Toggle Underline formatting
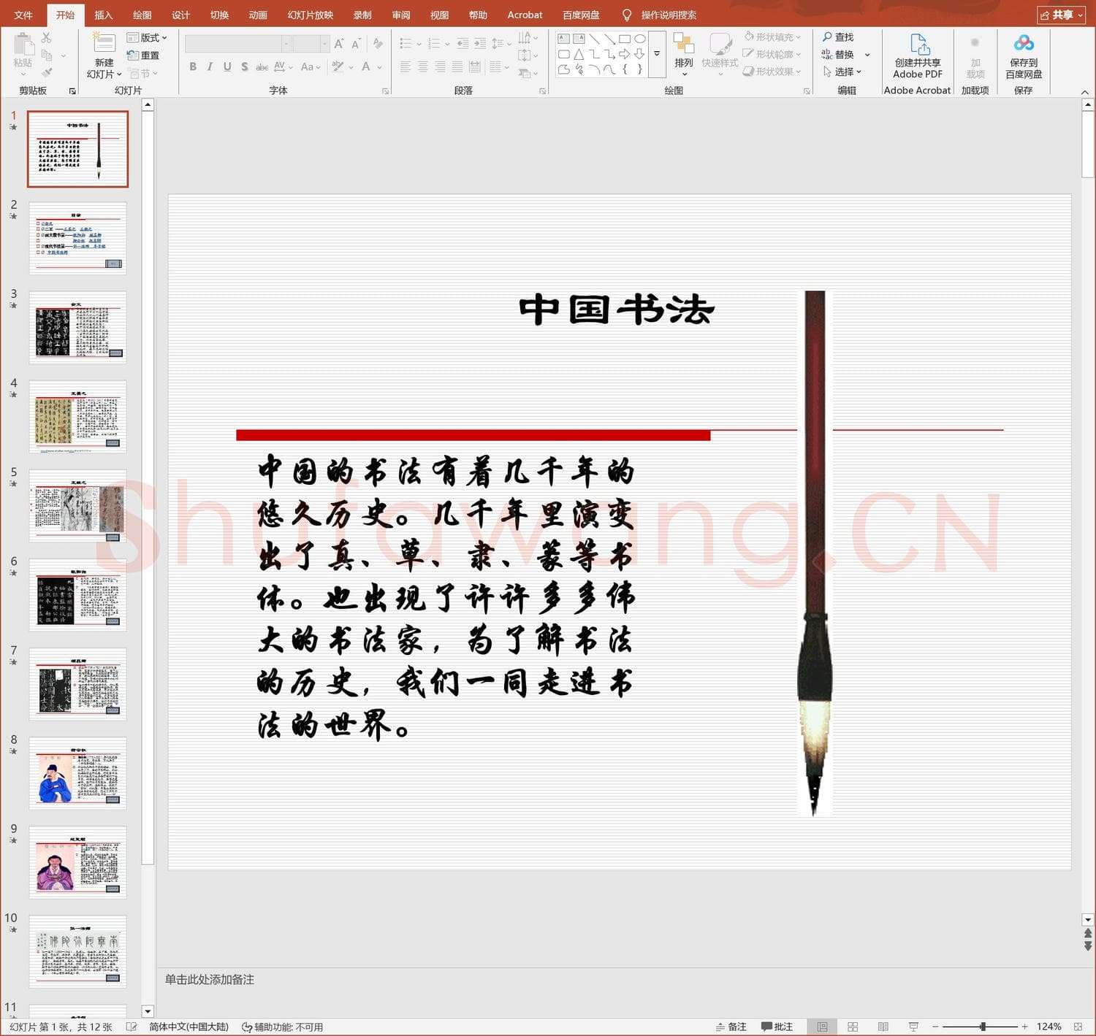Screen dimensions: 1096x1036 point(227,66)
